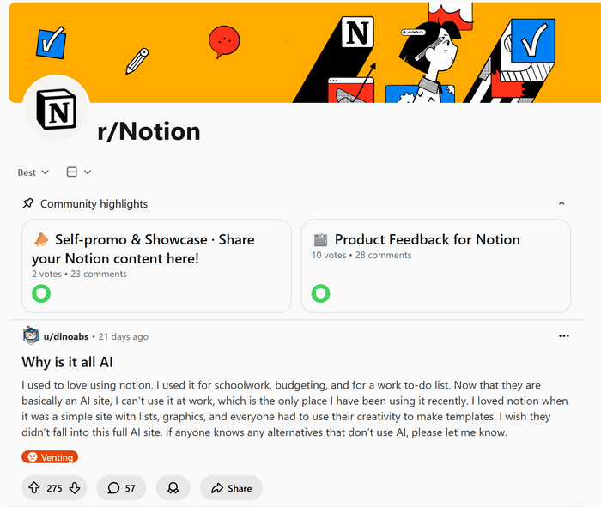Click the r/Notion community name heading
601x507 pixels.
tap(149, 131)
